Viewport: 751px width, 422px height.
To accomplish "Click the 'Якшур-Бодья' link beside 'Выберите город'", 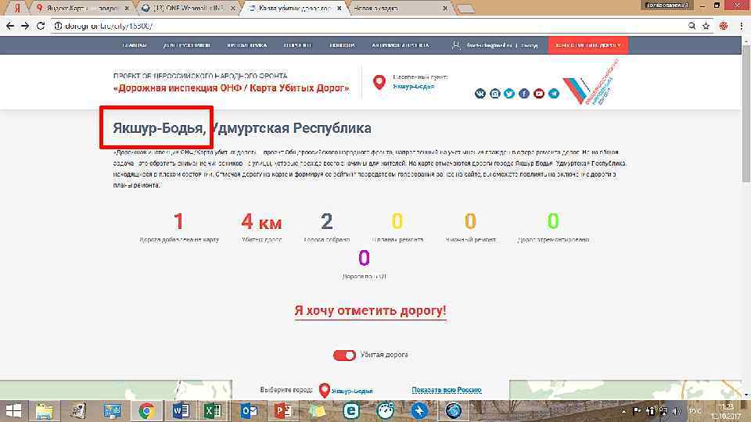I will tap(352, 391).
